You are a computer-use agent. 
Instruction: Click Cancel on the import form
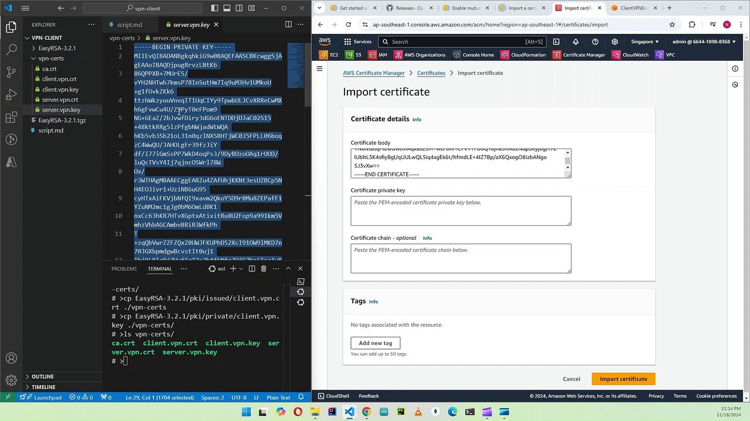571,379
